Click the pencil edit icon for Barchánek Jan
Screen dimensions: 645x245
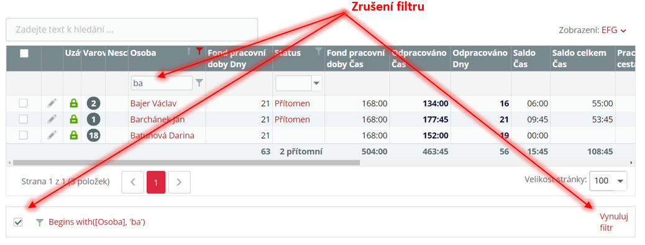[x=52, y=119]
